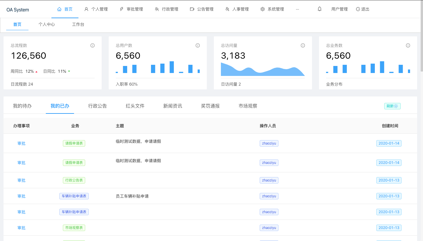Click the info icon on 总用户数 card
This screenshot has width=423, height=241.
(x=198, y=45)
